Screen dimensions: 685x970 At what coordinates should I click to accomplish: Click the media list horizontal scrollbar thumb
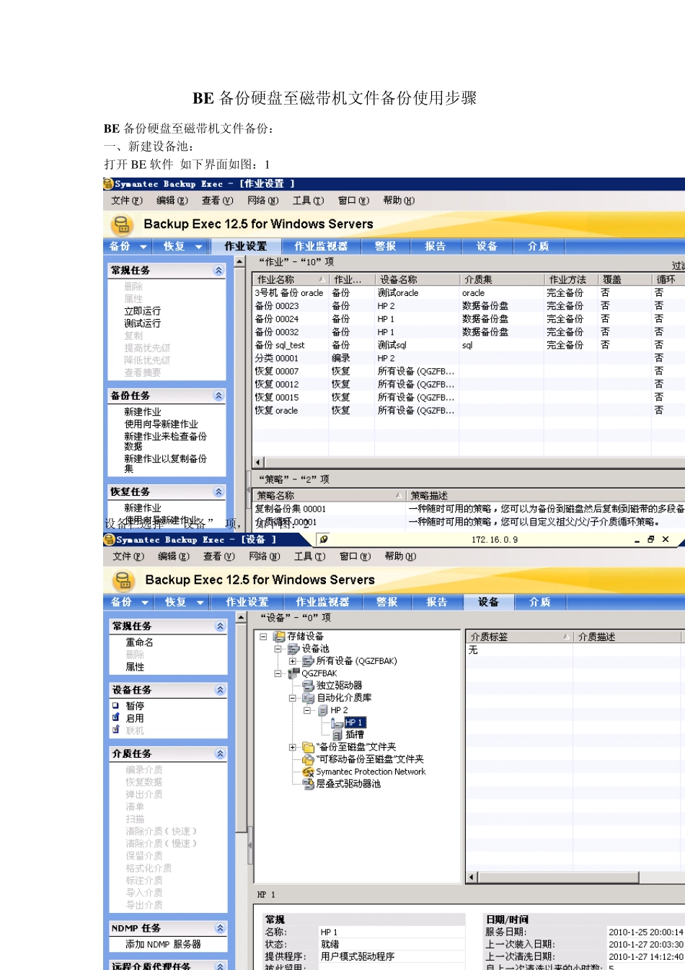click(x=558, y=878)
